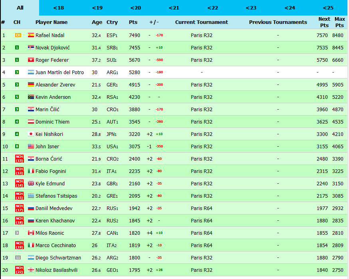Open Alexander Zverev's player profile link
Screen dimensions: 349x279
[55, 84]
